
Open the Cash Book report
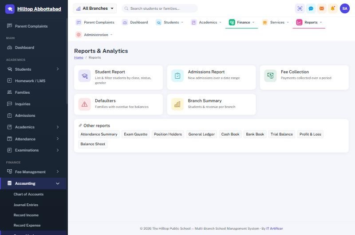(230, 134)
